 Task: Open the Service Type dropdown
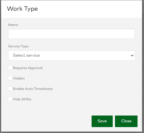pos(72,56)
